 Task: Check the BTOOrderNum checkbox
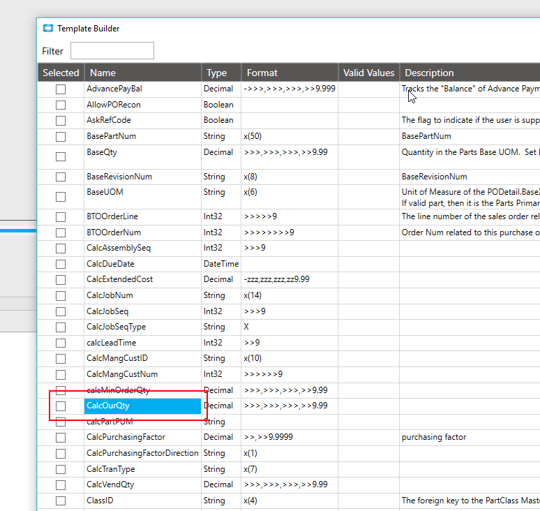pos(61,232)
